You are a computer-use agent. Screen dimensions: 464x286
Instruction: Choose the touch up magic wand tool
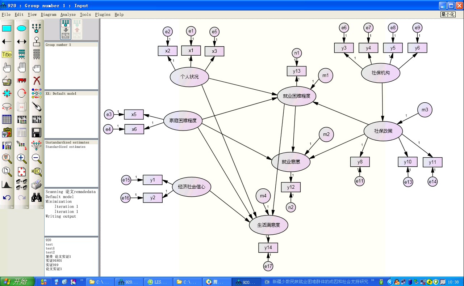click(36, 106)
